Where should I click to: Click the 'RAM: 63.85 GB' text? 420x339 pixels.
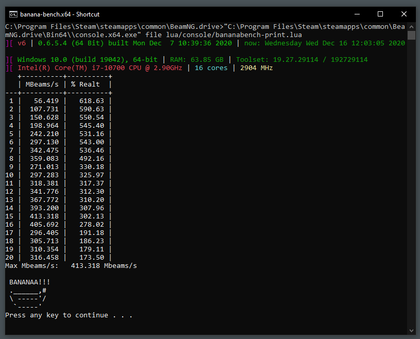click(197, 60)
